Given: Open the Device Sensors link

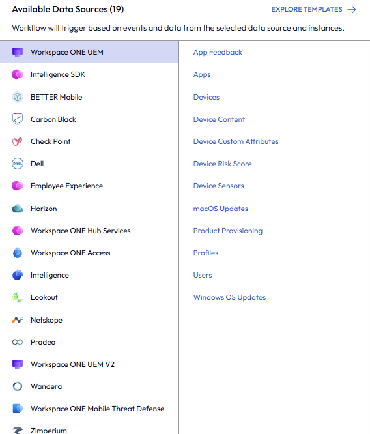Looking at the screenshot, I should pyautogui.click(x=218, y=186).
